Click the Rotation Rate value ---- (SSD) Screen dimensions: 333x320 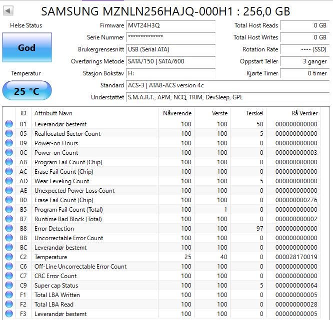(305, 49)
